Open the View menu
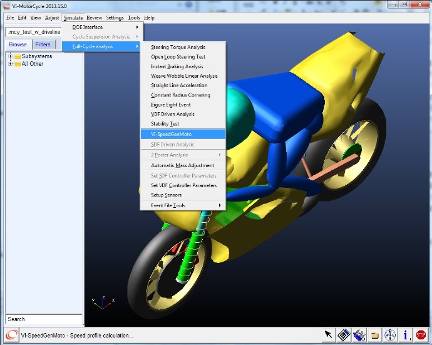 (x=36, y=18)
